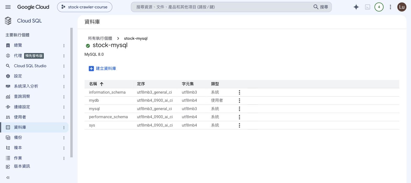Click 系統深入分析 more-options dots
Screen dimensions: 411x183
(64, 87)
